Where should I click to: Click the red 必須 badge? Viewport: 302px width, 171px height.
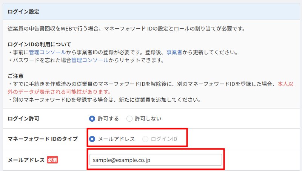point(52,160)
